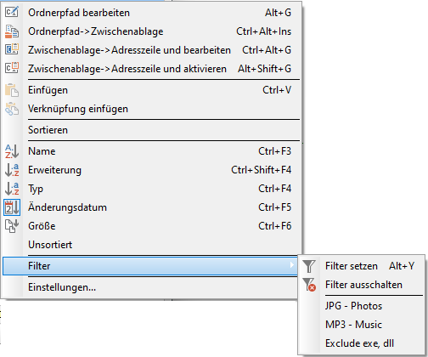This screenshot has height=357, width=428.
Task: Click the Filter ausschalten funnel icon
Action: 309,285
